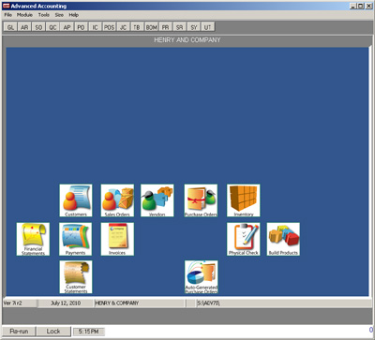Image resolution: width=375 pixels, height=340 pixels.
Task: Click the BOM module button
Action: 151,27
